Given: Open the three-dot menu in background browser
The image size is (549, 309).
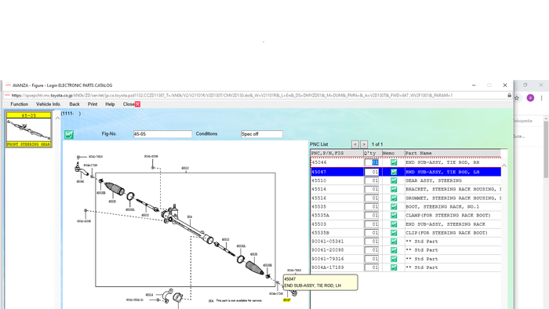Looking at the screenshot, I should pyautogui.click(x=541, y=98).
